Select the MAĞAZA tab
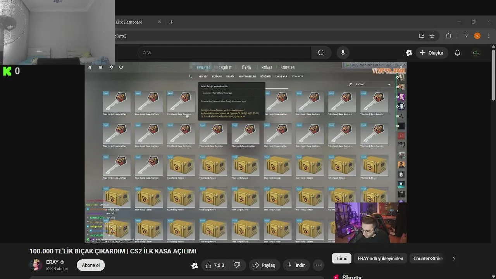Screen dimensions: 496x279 tap(267, 67)
